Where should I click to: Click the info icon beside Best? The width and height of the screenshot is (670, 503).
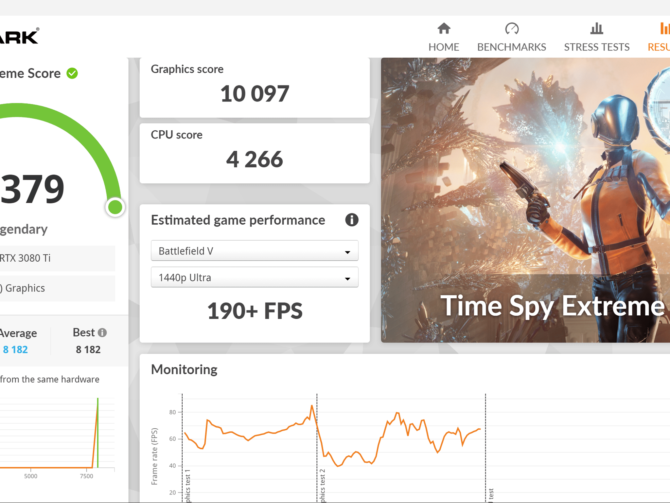102,333
